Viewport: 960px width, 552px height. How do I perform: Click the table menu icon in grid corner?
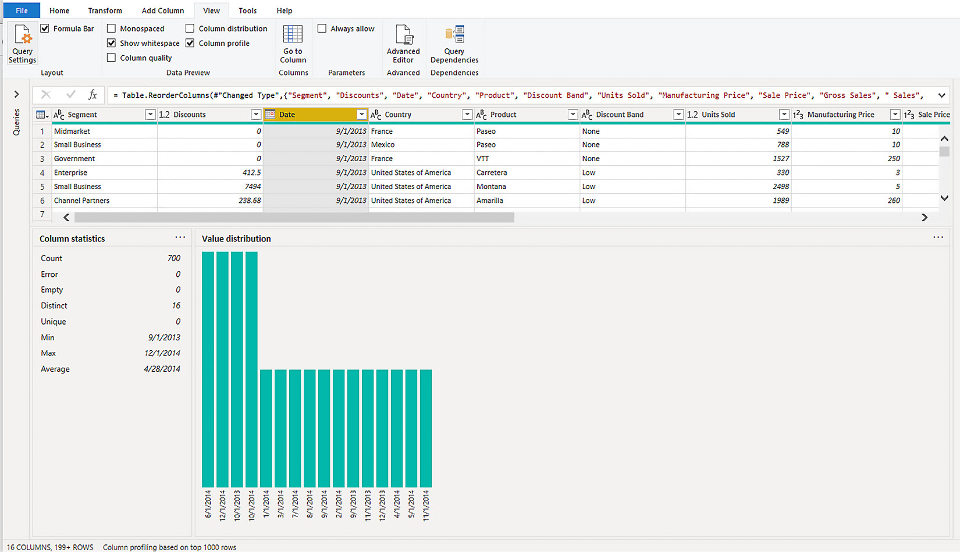coord(41,115)
